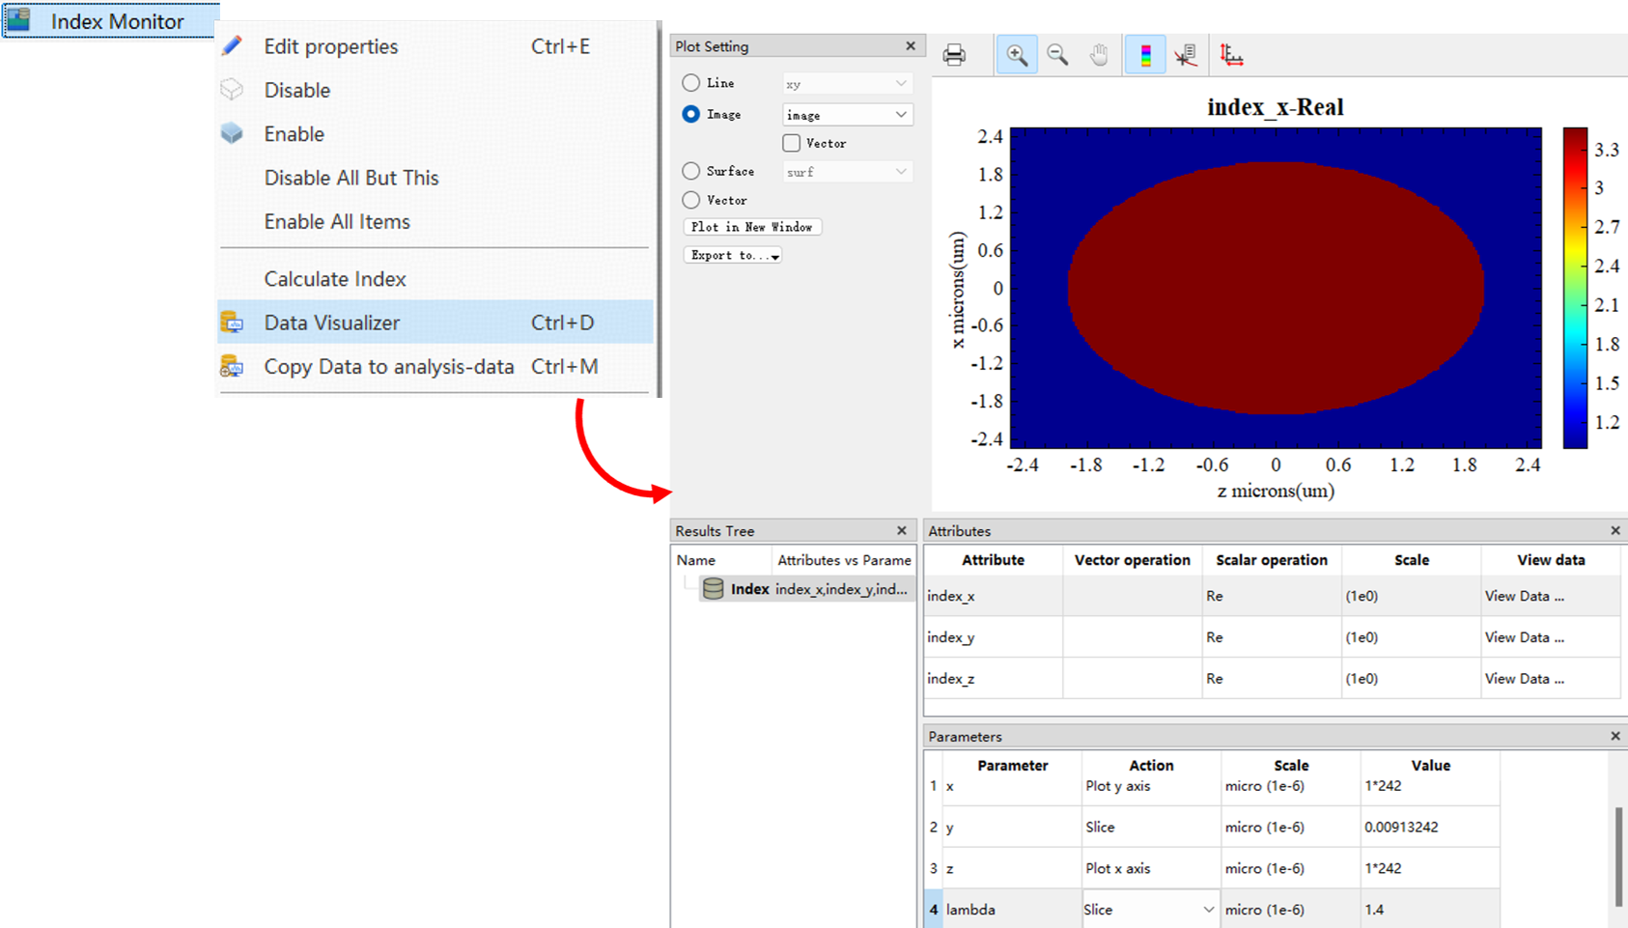
Task: Activate the pan hand tool
Action: (x=1099, y=55)
